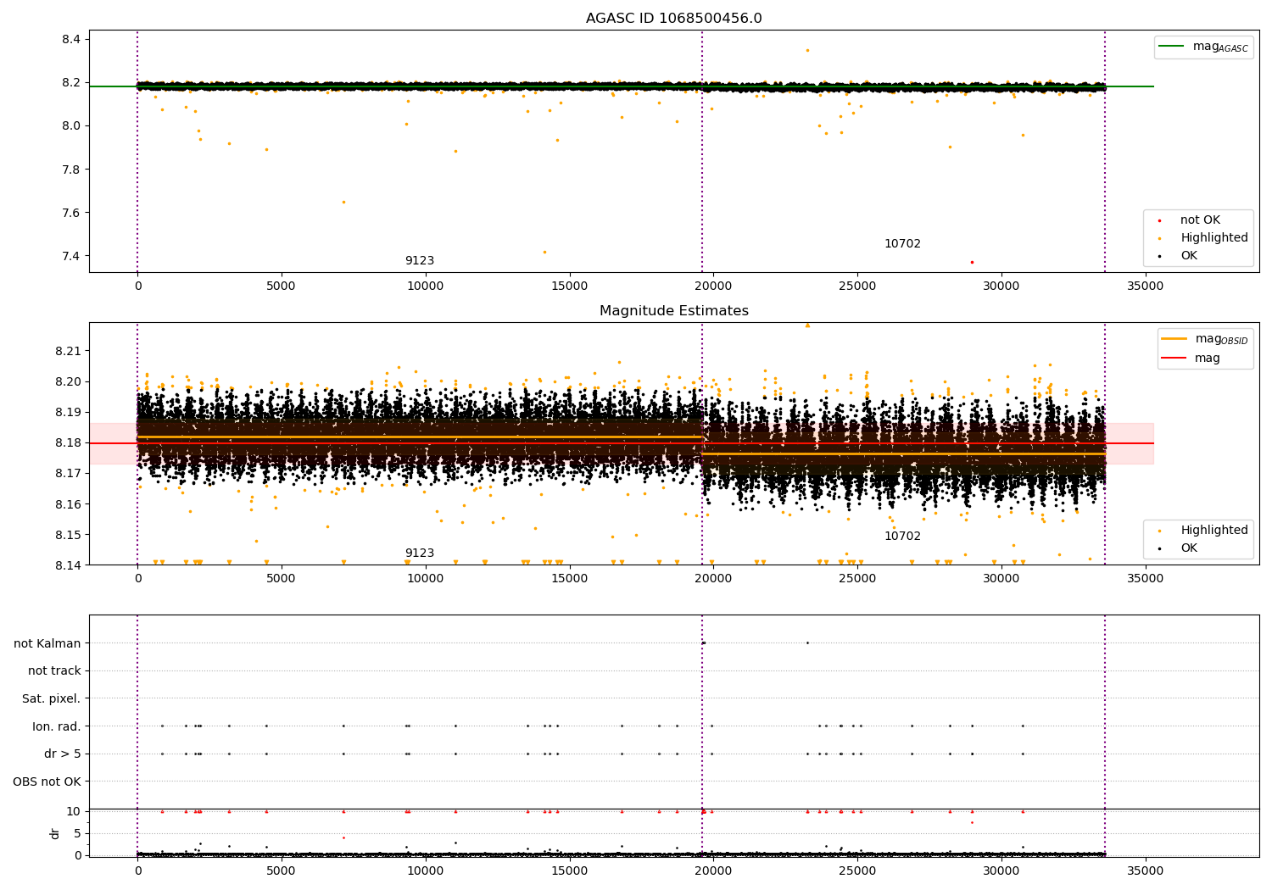
Task: Select the red mag legend line in middle plot
Action: point(1175,359)
